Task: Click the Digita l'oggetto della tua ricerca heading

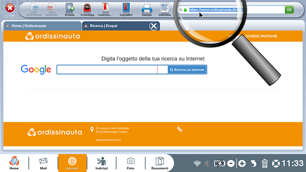Action: click(x=153, y=58)
